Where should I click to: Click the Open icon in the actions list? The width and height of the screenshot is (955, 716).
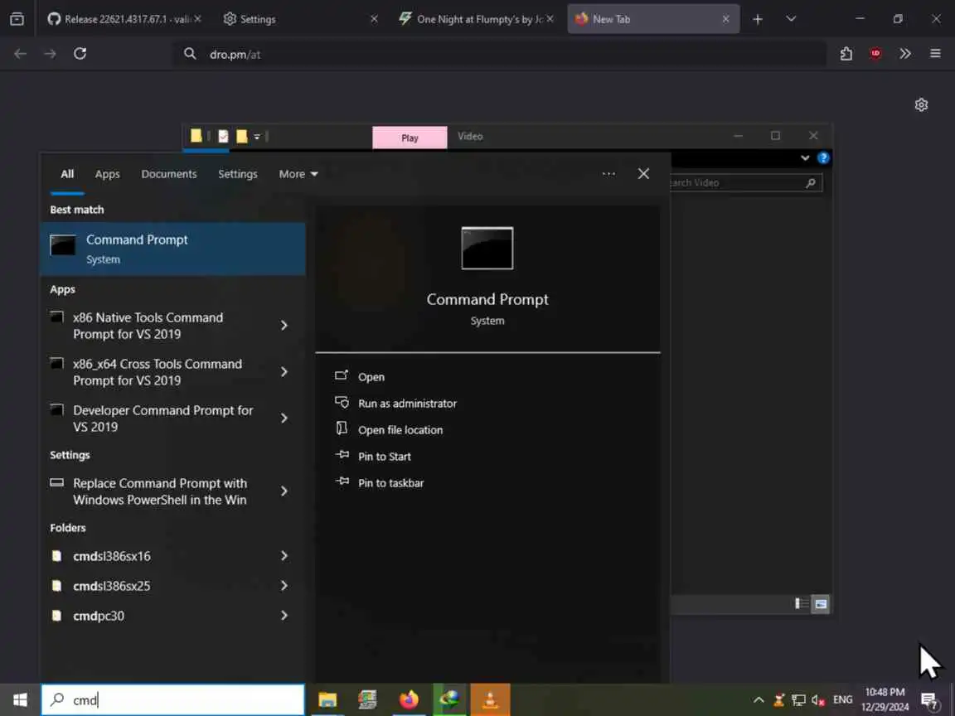tap(342, 375)
